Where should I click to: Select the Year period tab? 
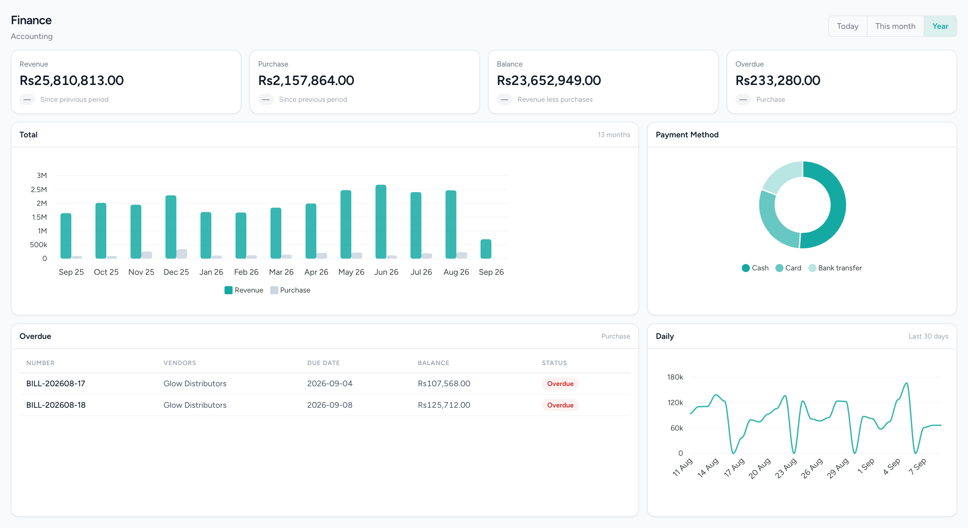pos(940,26)
